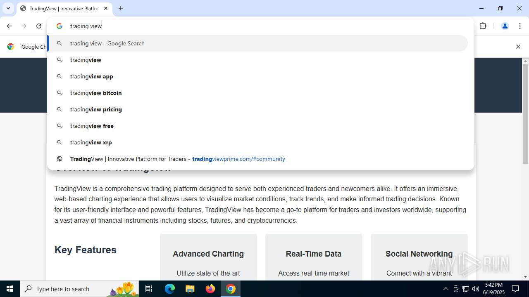This screenshot has width=529, height=297.
Task: Click the browser back arrow
Action: tap(9, 26)
